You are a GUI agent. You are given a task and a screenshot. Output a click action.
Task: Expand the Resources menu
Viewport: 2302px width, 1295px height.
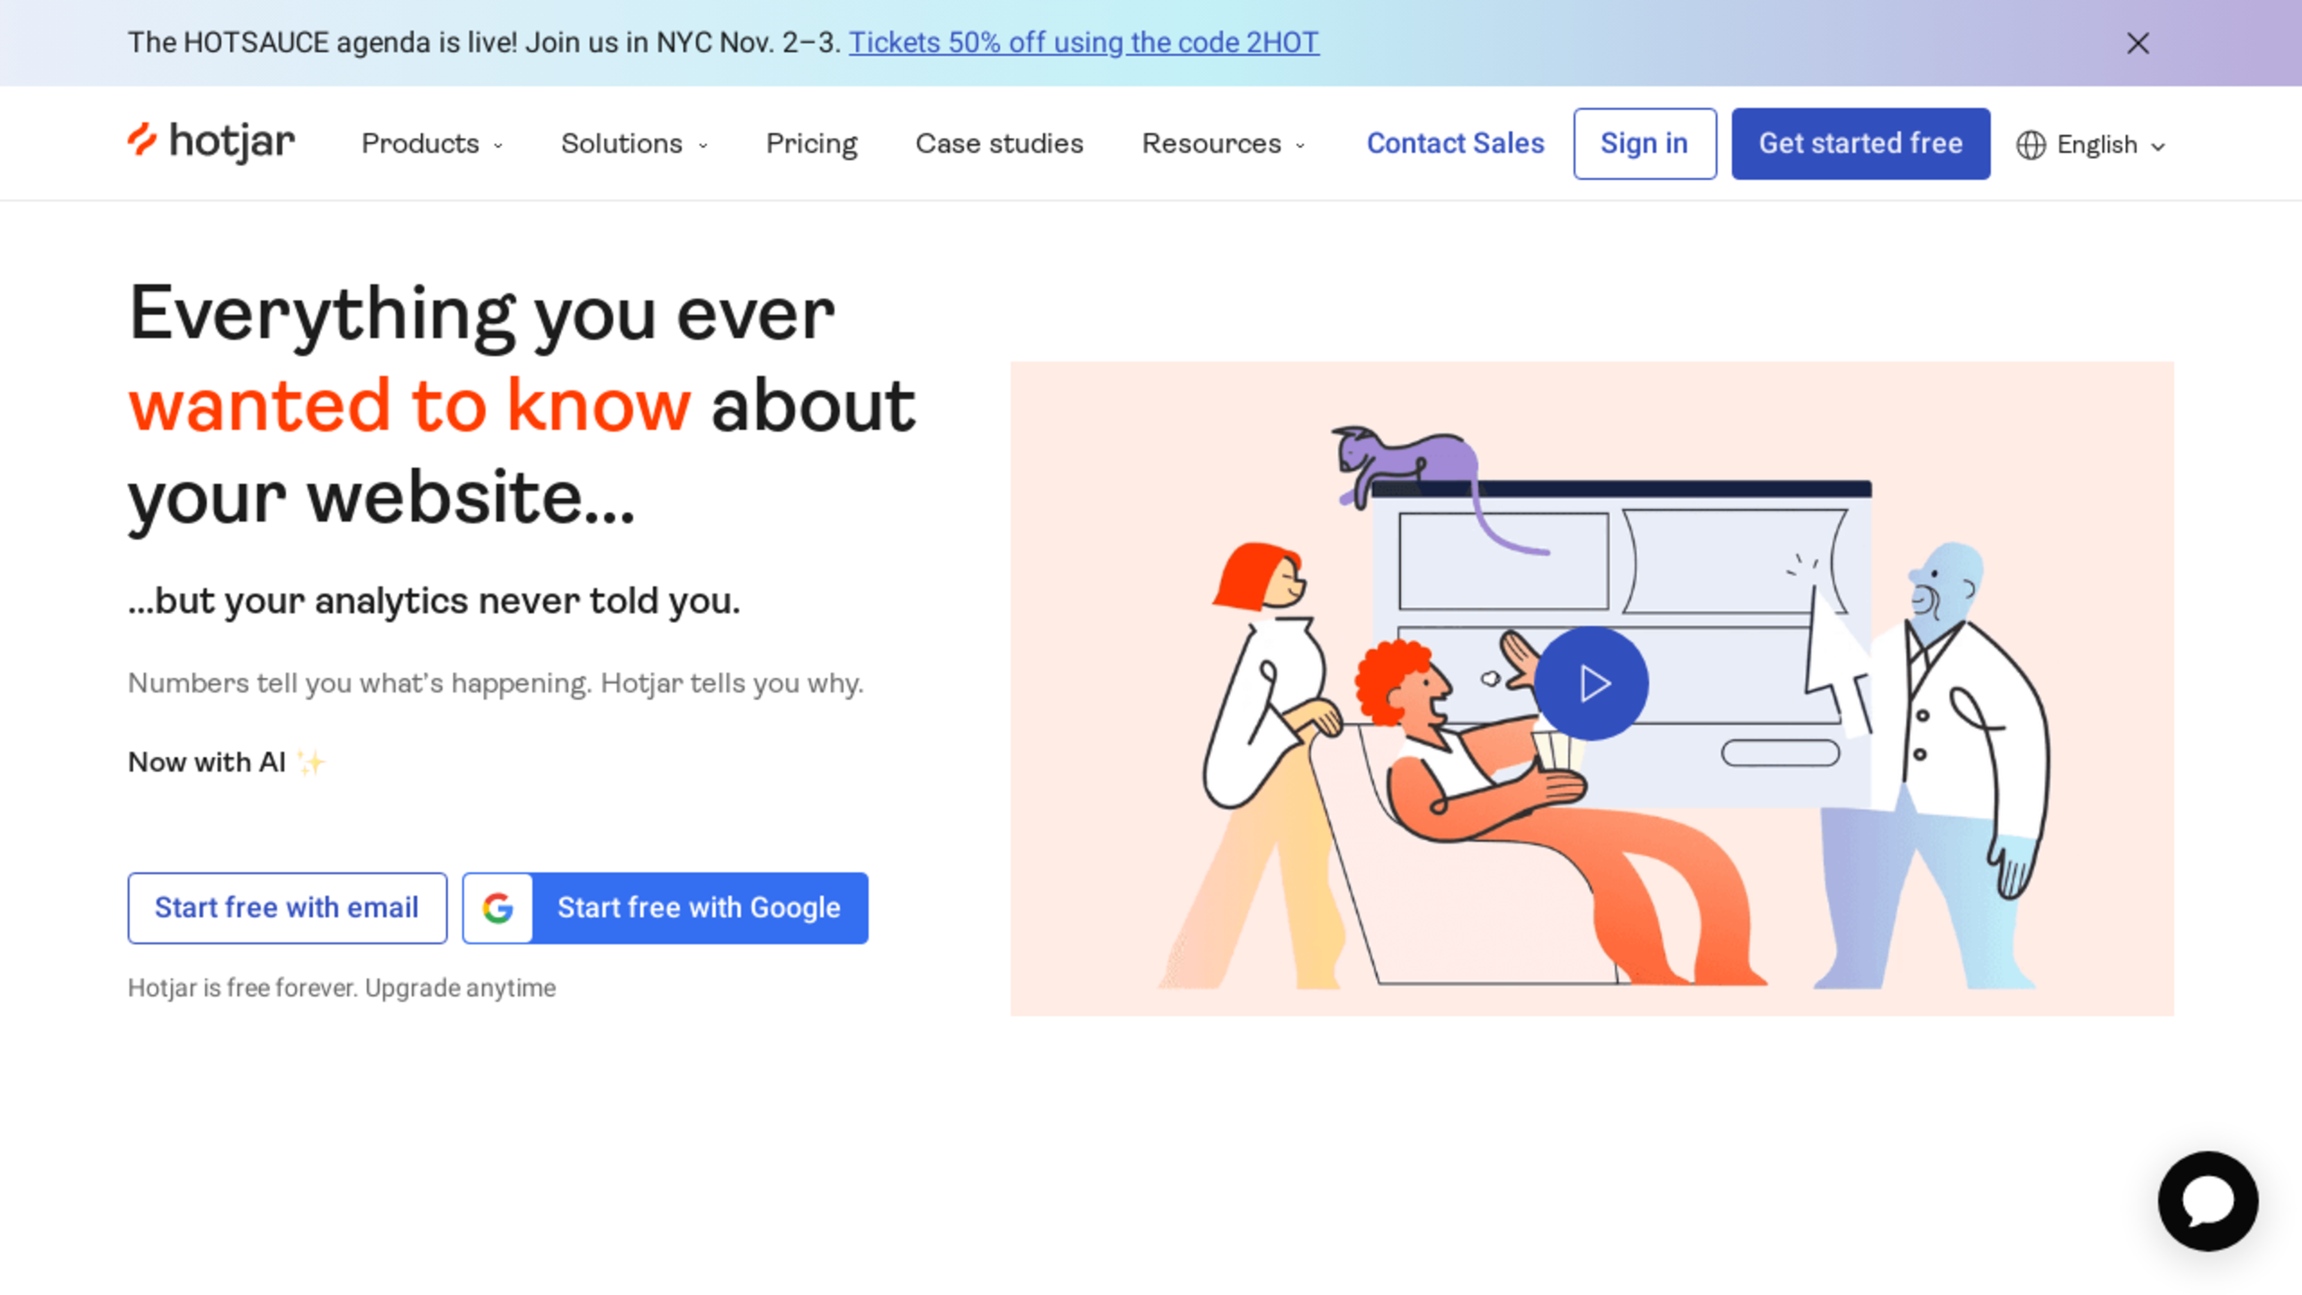click(1224, 144)
